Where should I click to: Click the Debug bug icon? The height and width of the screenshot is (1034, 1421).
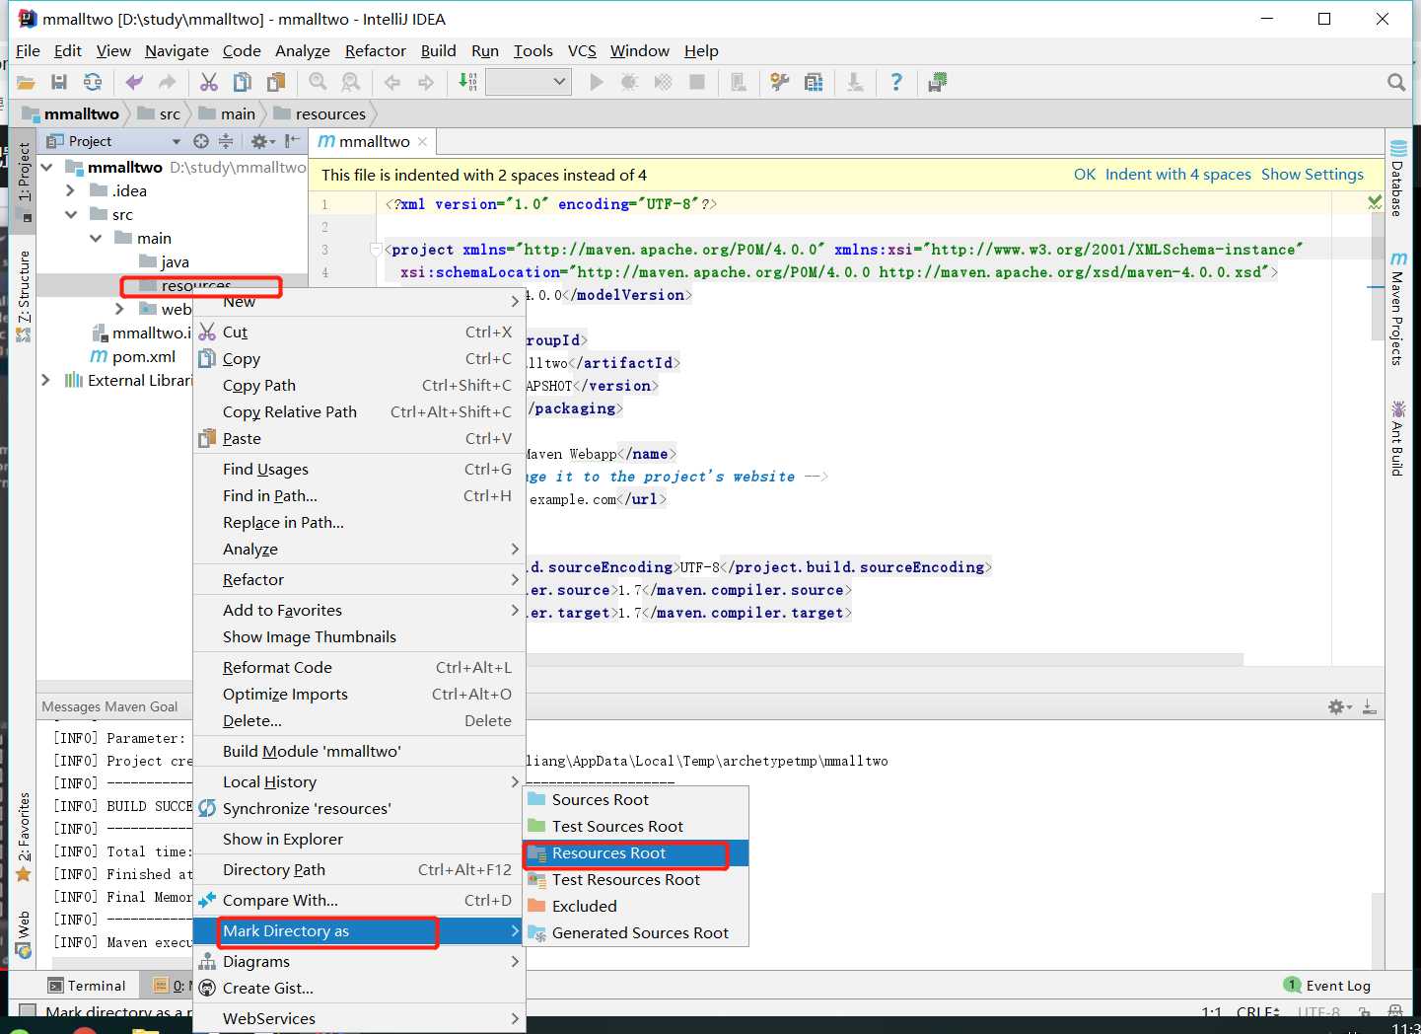[x=629, y=83]
